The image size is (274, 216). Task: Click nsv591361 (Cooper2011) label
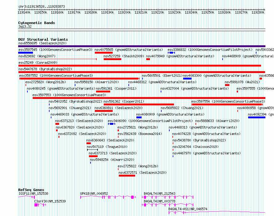click(x=116, y=88)
